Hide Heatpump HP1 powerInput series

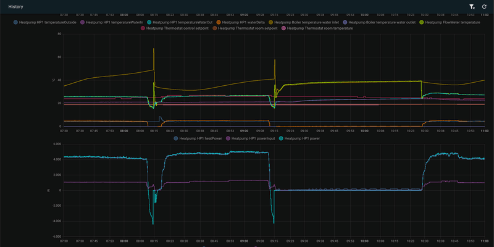pyautogui.click(x=253, y=139)
